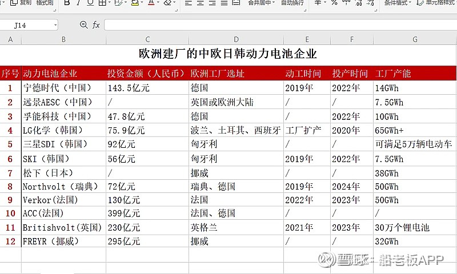Select column D header
This screenshot has width=457, height=274.
[236, 39]
